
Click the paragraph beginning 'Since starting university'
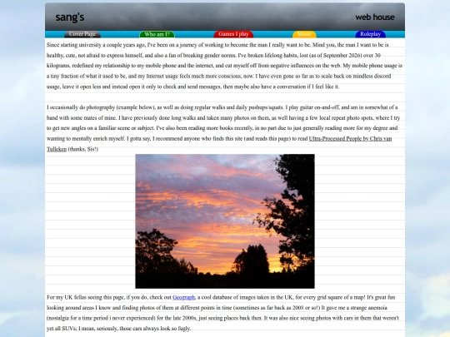[x=224, y=66]
